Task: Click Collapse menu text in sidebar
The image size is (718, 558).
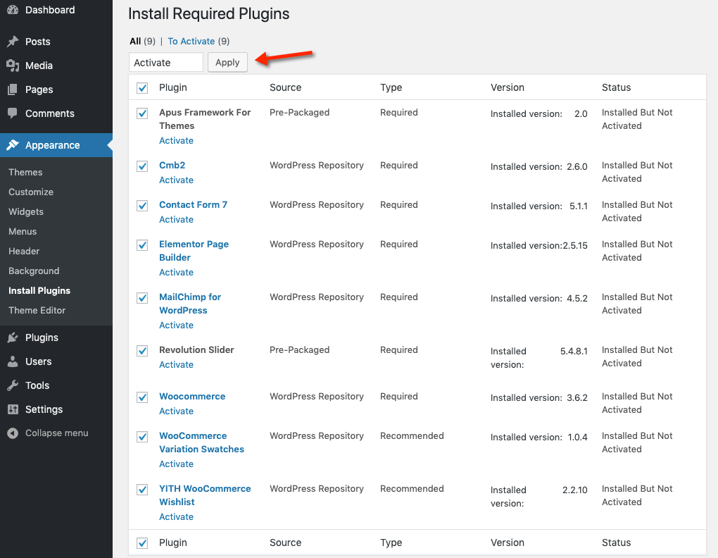Action: coord(57,433)
